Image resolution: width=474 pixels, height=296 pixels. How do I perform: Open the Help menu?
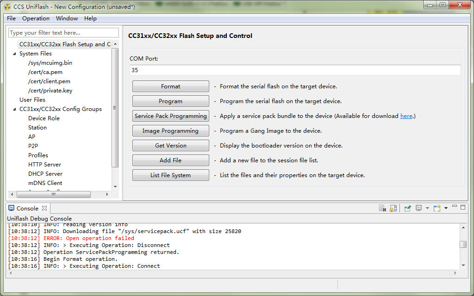(x=90, y=18)
